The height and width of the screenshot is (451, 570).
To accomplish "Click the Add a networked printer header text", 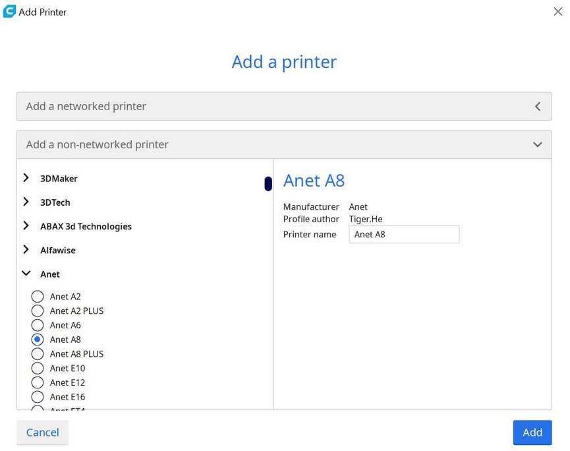I will [86, 106].
